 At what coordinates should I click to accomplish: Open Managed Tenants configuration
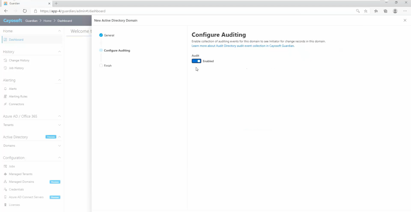pos(21,174)
